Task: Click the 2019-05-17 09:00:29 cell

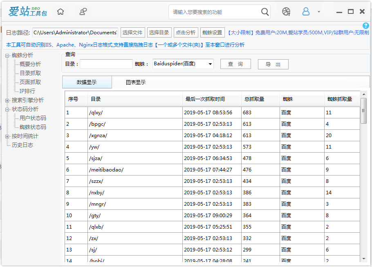Action: 212,215
